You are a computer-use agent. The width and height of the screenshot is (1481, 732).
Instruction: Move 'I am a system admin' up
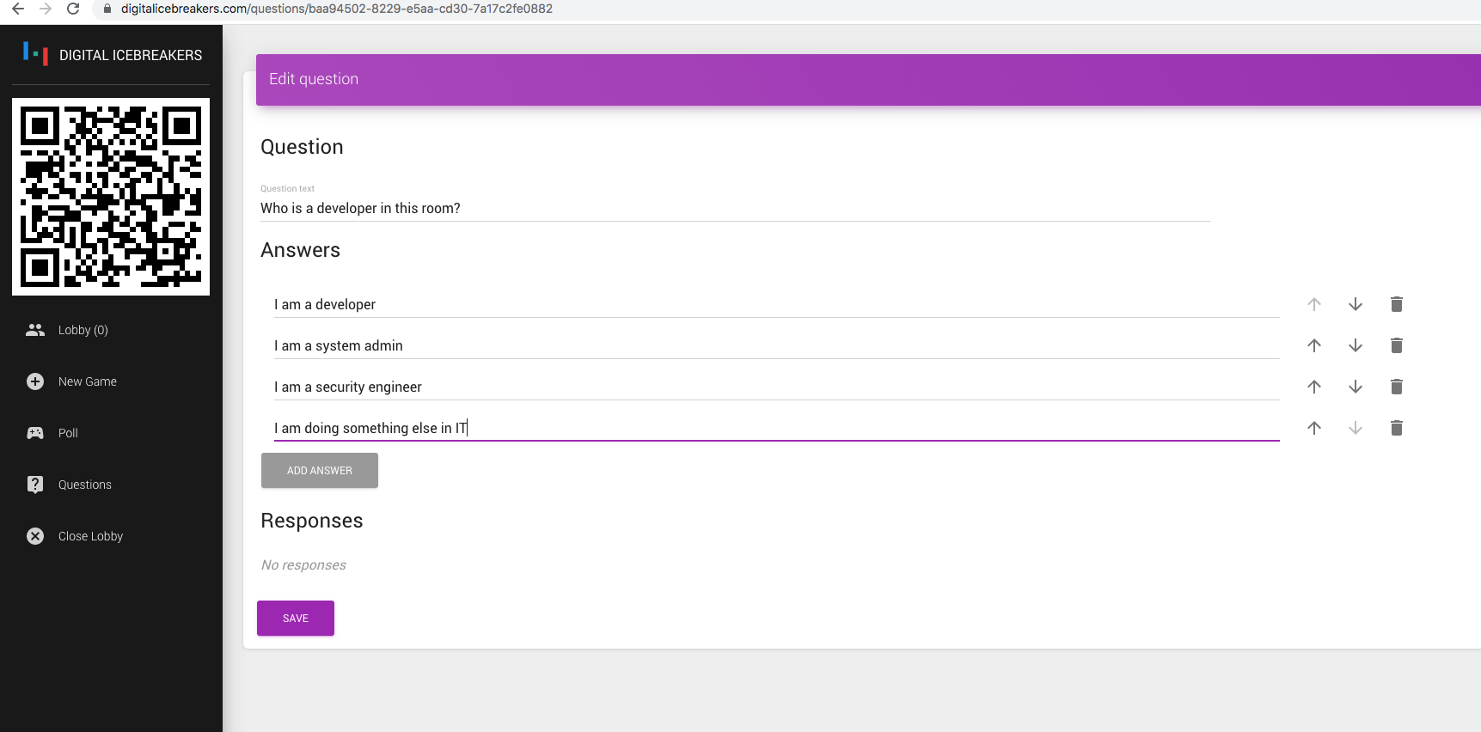[x=1314, y=345]
